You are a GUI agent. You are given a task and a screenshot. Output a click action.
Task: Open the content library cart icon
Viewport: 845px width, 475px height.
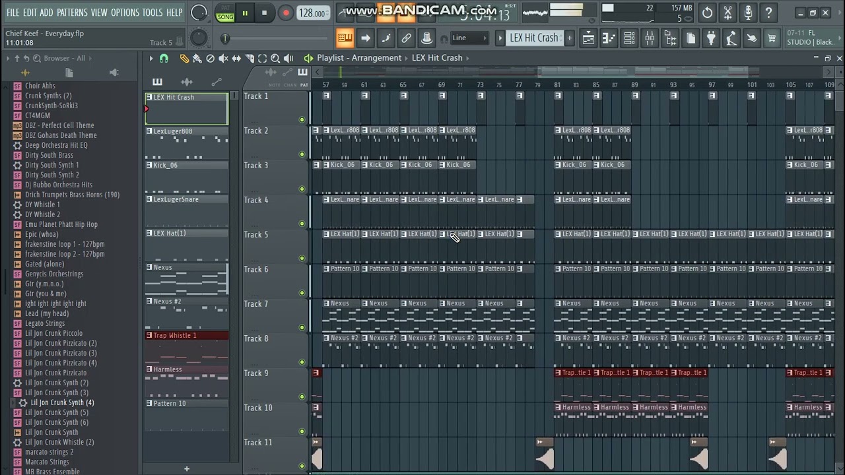(772, 38)
